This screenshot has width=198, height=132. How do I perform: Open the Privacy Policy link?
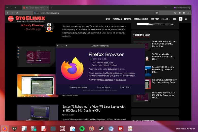pyautogui.click(x=125, y=87)
